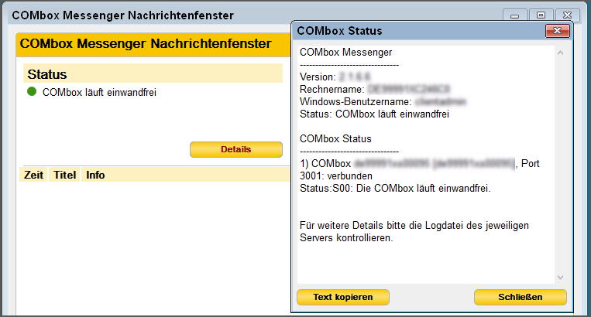The image size is (591, 317).
Task: Close the main Nachrichtenfenster window
Action: [x=568, y=15]
